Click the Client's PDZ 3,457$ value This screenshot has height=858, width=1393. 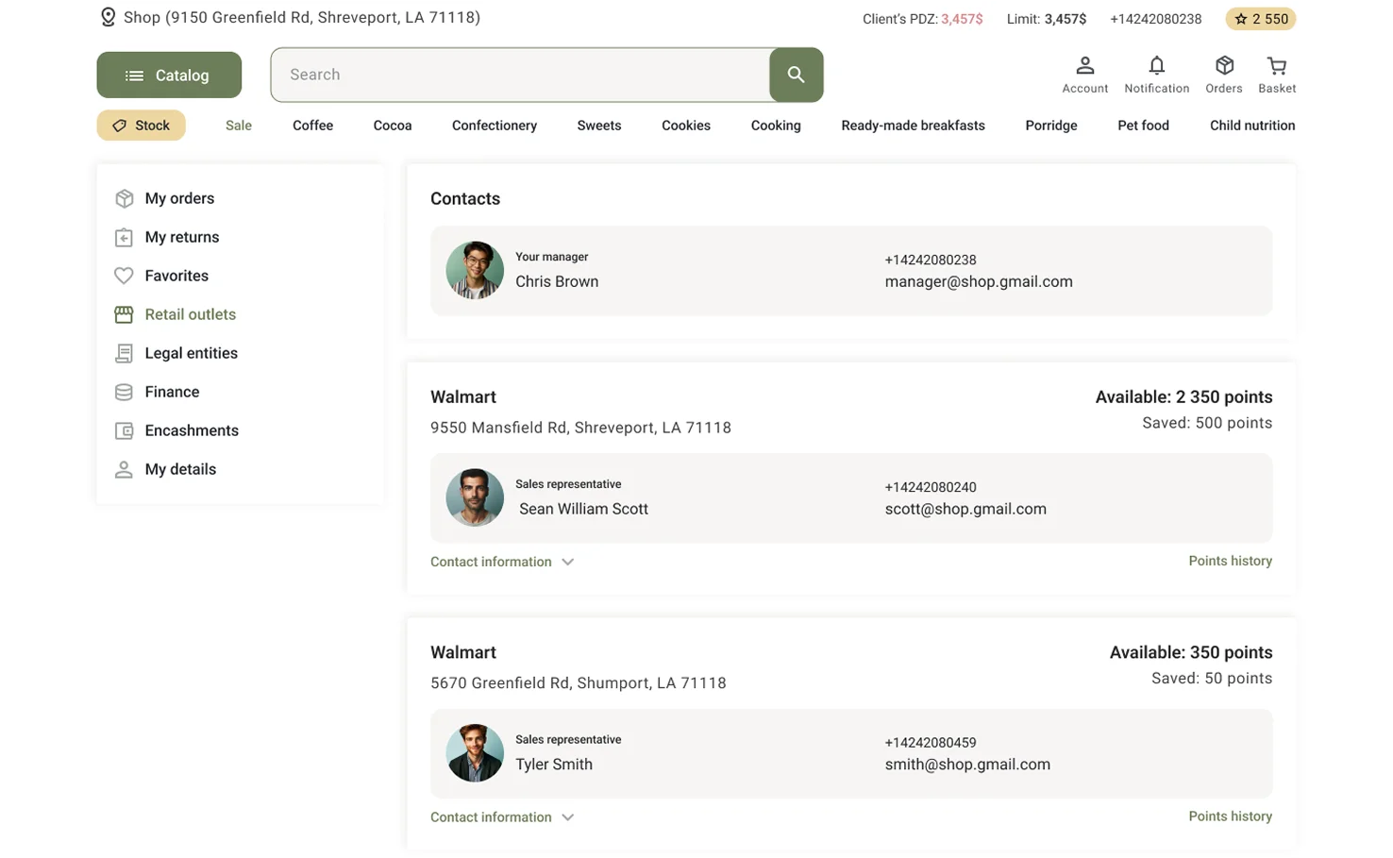tap(962, 19)
